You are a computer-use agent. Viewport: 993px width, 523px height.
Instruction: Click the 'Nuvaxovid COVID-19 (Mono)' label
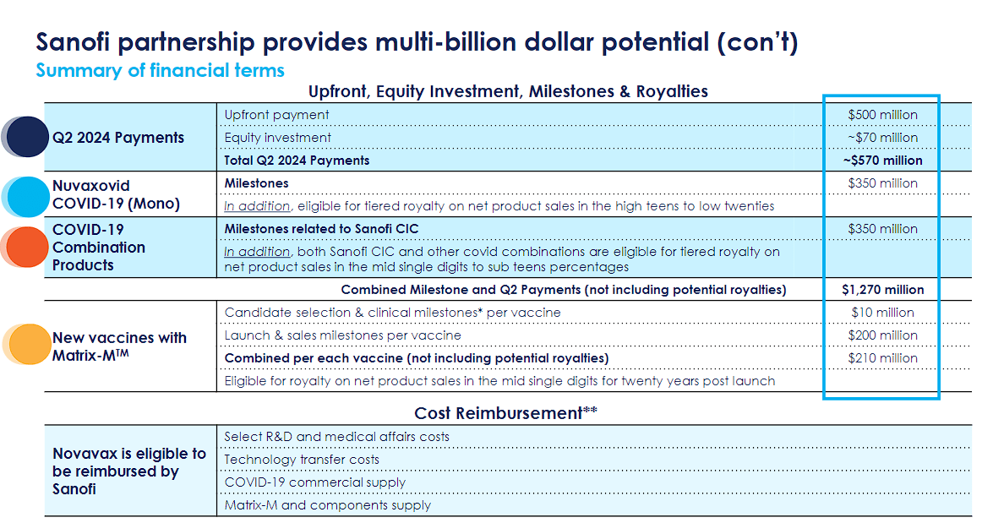tap(116, 194)
